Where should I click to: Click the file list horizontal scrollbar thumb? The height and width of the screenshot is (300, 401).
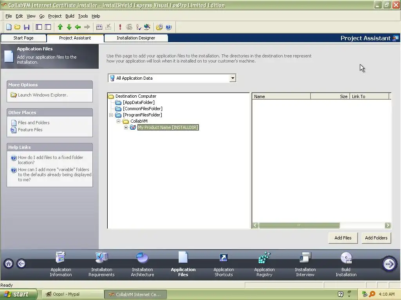[299, 225]
